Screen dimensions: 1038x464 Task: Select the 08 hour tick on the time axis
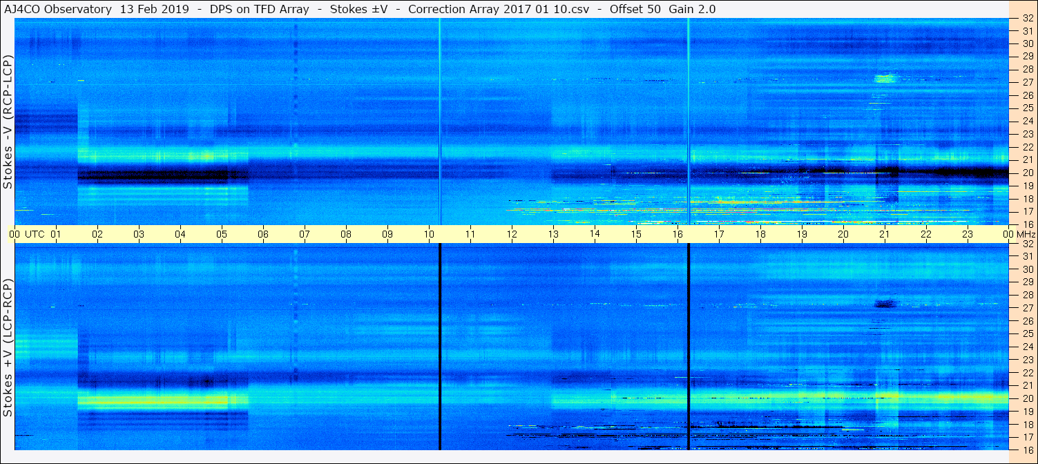[x=346, y=234]
